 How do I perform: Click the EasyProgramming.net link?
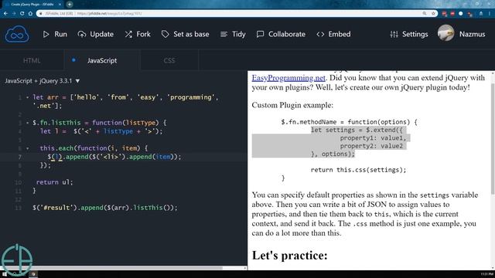coord(288,78)
